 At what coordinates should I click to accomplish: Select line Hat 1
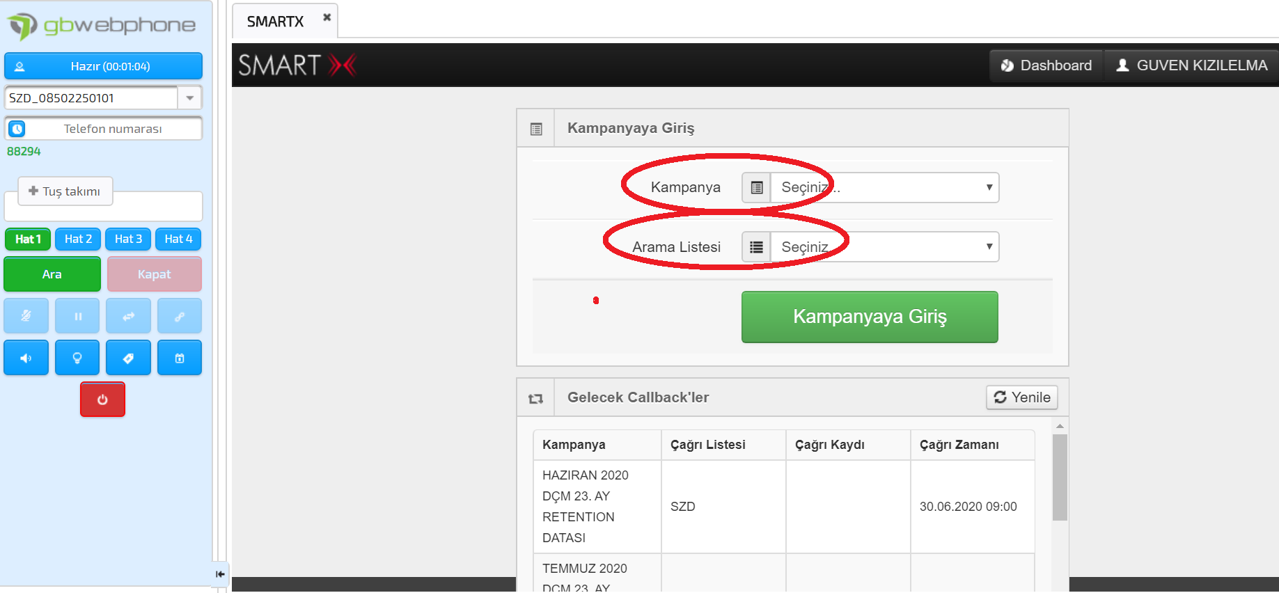28,239
